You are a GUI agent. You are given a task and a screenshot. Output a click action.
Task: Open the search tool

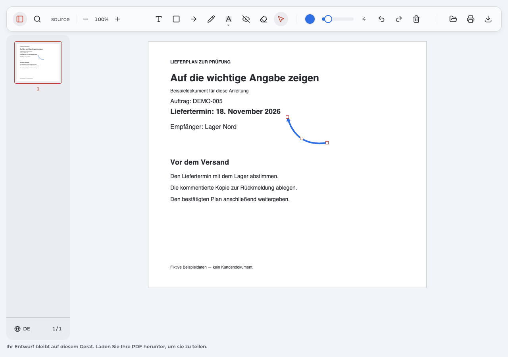[37, 19]
